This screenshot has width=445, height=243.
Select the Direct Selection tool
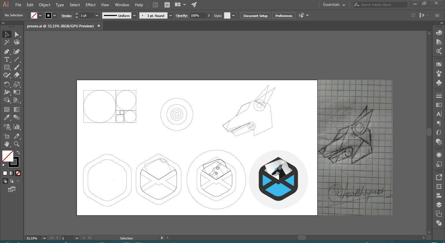pos(17,35)
